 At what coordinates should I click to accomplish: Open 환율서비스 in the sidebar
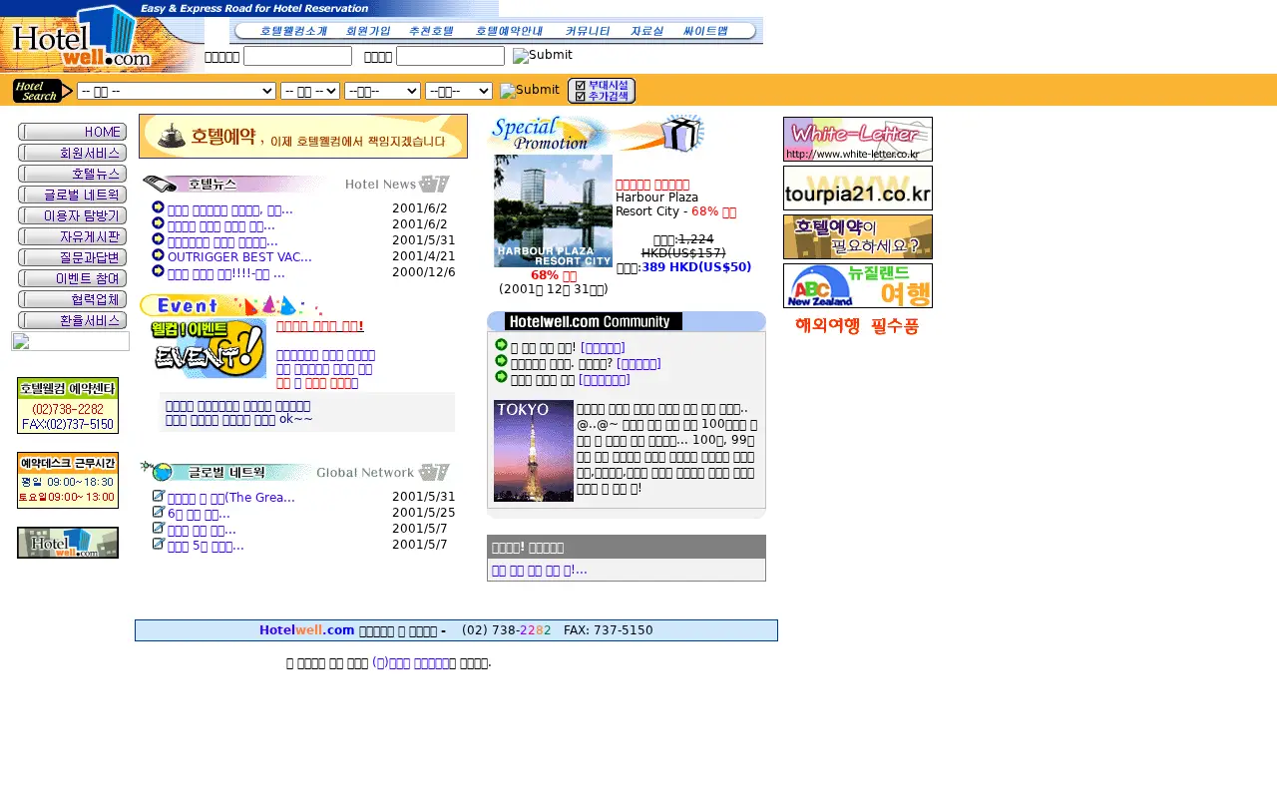72,320
